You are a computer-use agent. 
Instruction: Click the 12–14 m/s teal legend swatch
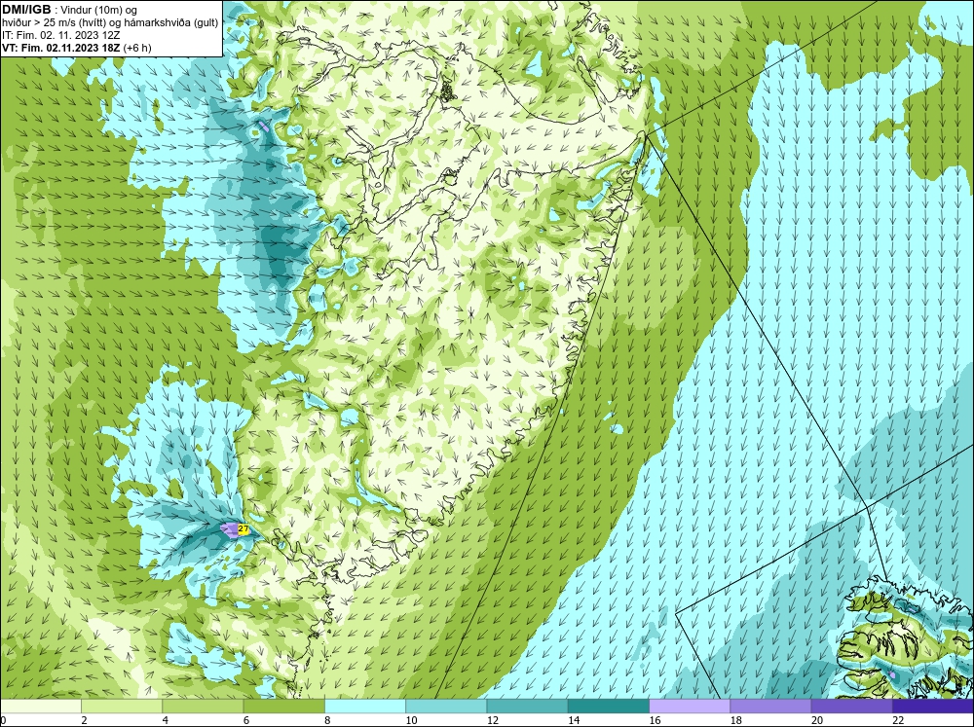(527, 707)
